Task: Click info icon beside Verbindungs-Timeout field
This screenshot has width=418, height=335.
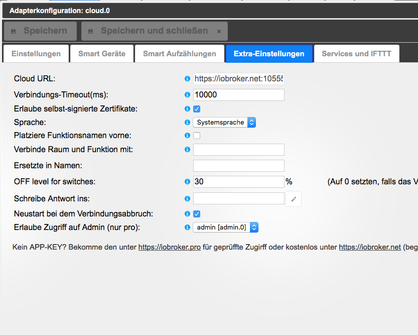Action: point(187,95)
